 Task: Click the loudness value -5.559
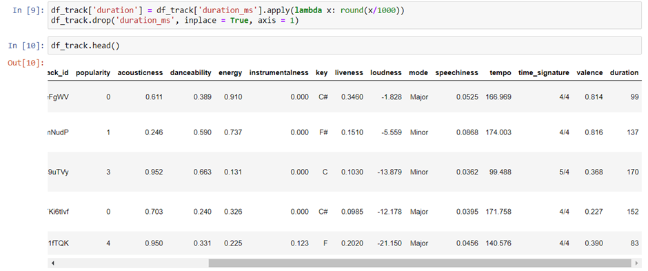391,132
